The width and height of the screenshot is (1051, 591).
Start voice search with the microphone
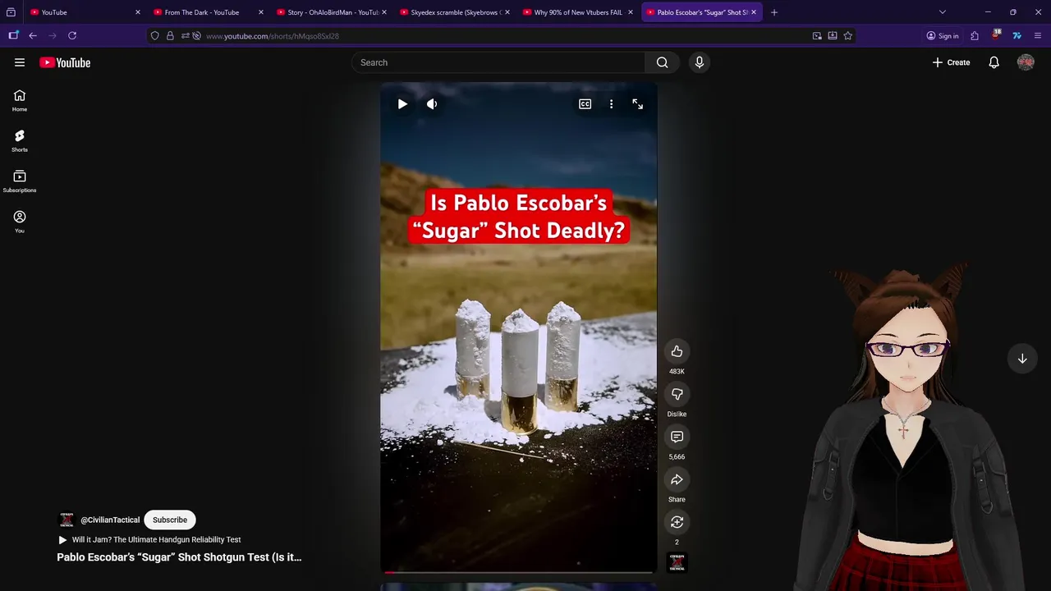[x=700, y=62]
